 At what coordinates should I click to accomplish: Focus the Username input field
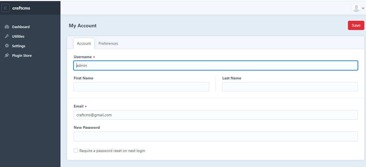[215, 65]
